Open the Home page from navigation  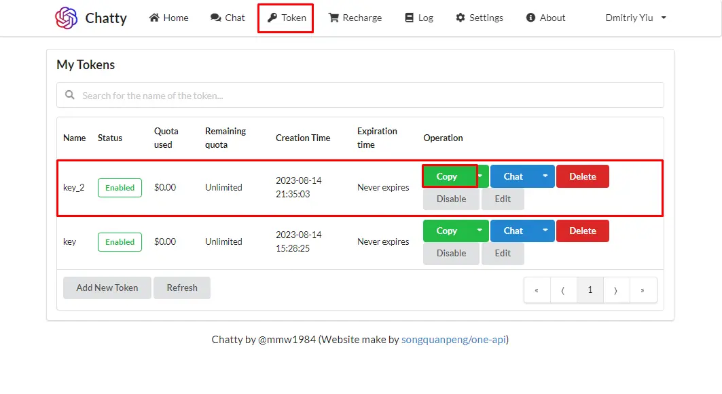click(168, 18)
